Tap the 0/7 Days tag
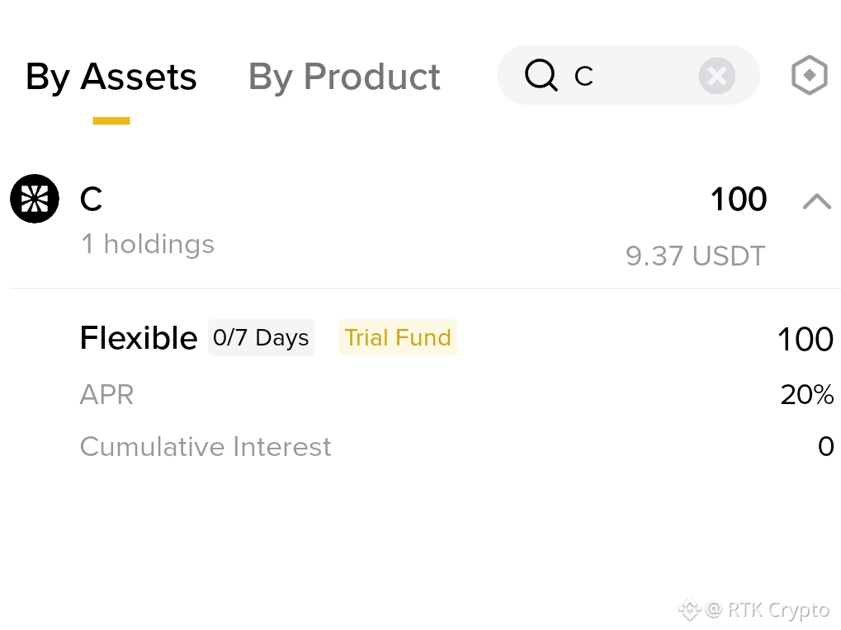Image resolution: width=841 pixels, height=630 pixels. coord(261,337)
